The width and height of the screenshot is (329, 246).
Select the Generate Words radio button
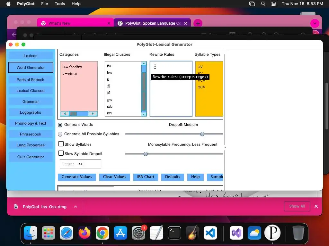[60, 125]
